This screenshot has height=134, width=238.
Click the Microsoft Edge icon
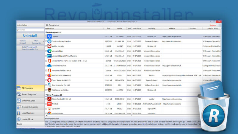(49, 51)
